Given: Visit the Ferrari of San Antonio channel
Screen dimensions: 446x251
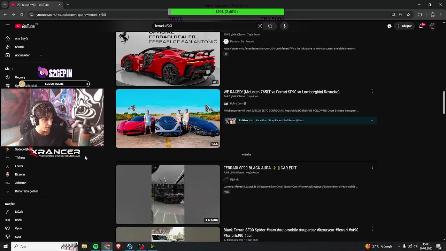Looking at the screenshot, I should (242, 41).
